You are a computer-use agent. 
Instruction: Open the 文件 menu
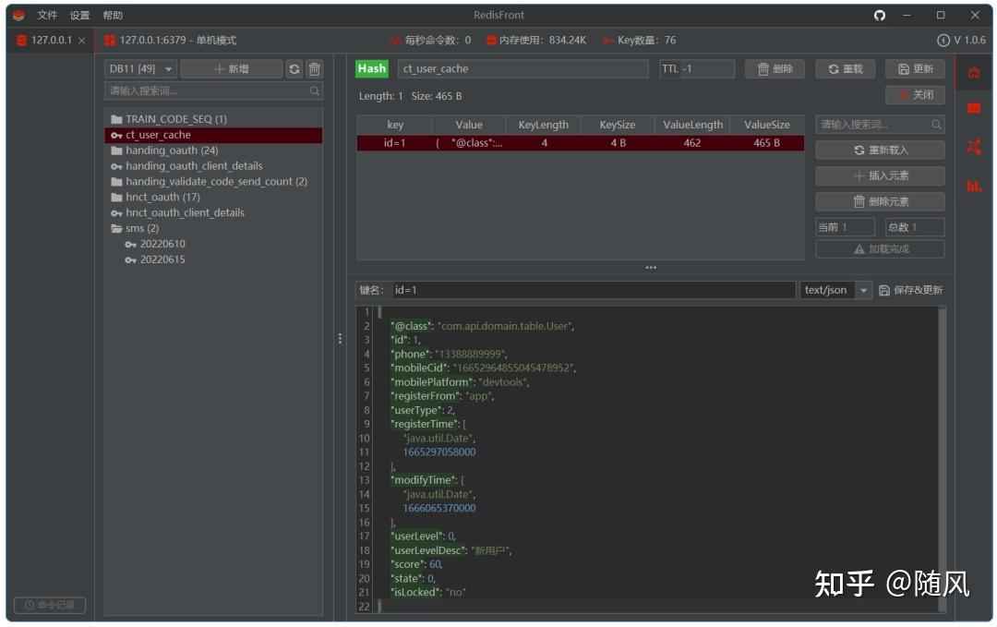point(47,16)
